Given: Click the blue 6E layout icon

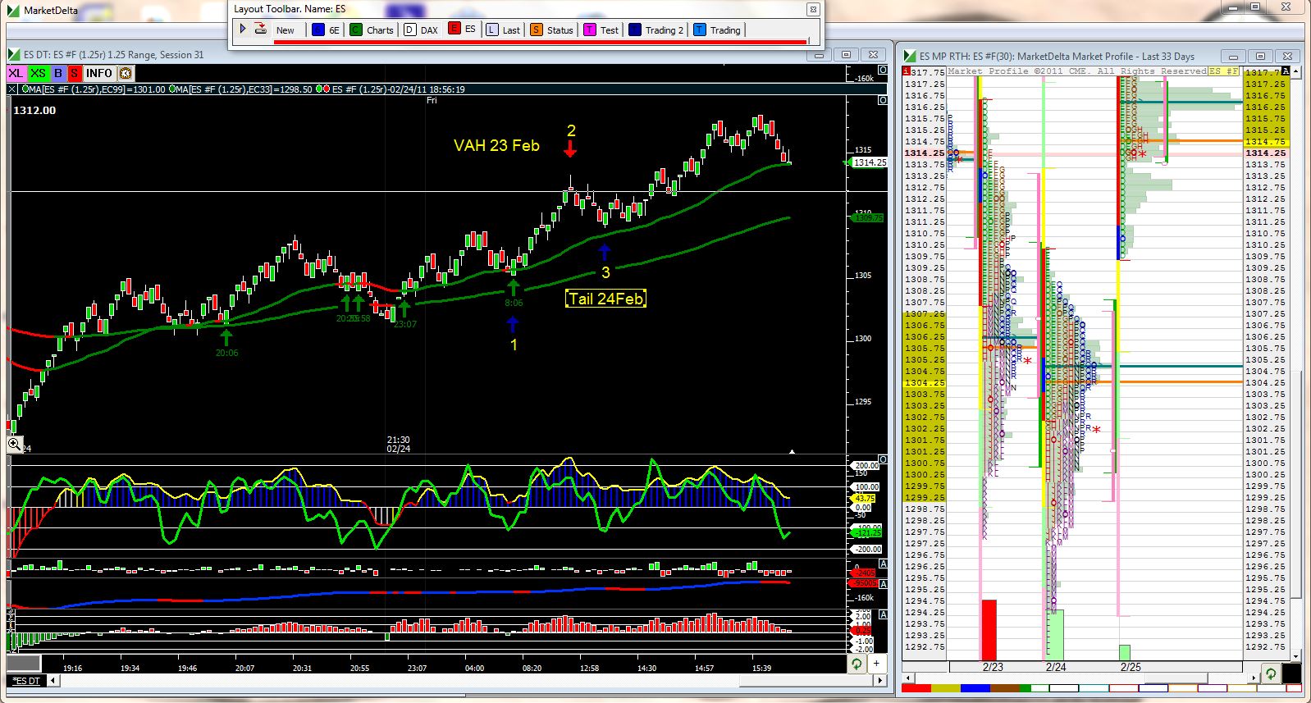Looking at the screenshot, I should [318, 30].
